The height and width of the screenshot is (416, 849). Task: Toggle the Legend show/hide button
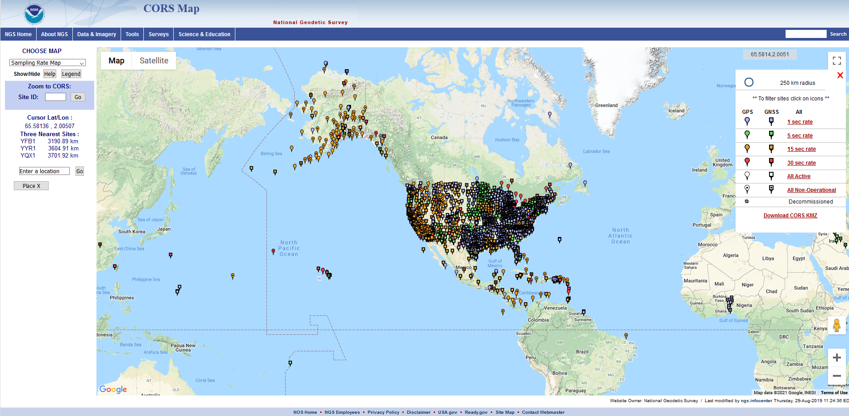(71, 74)
